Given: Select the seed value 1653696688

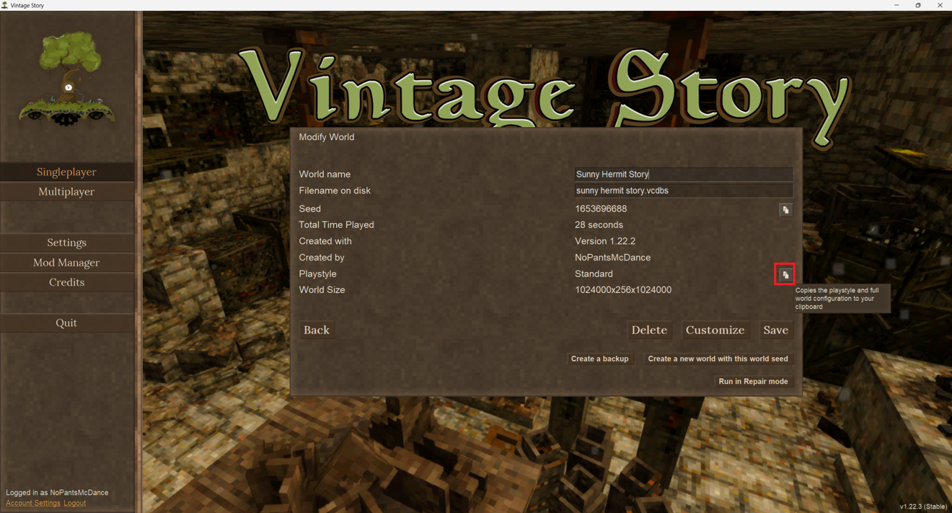Looking at the screenshot, I should 601,209.
